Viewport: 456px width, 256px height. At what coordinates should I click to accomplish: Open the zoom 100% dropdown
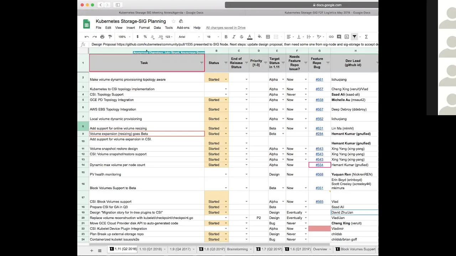click(124, 37)
